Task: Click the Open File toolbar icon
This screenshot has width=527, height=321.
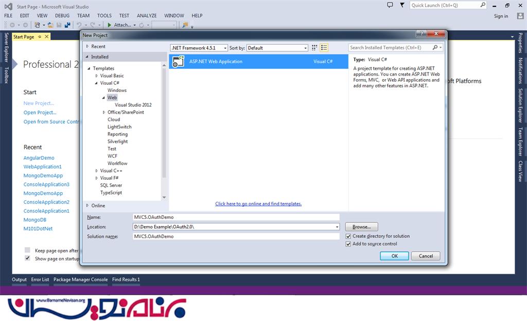Action: (x=50, y=25)
